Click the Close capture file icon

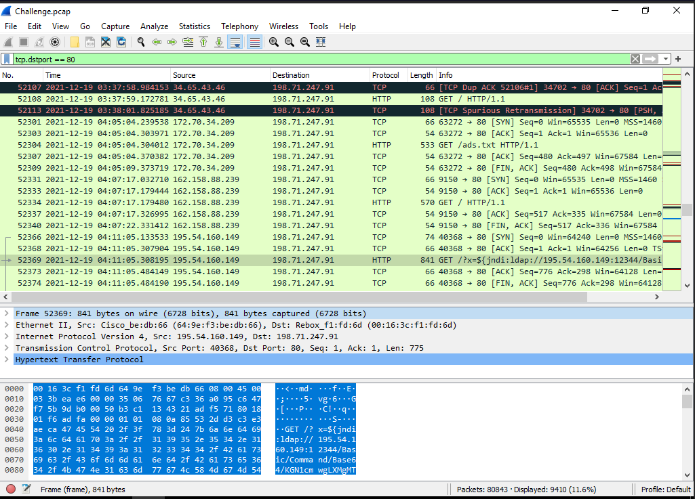click(x=106, y=42)
